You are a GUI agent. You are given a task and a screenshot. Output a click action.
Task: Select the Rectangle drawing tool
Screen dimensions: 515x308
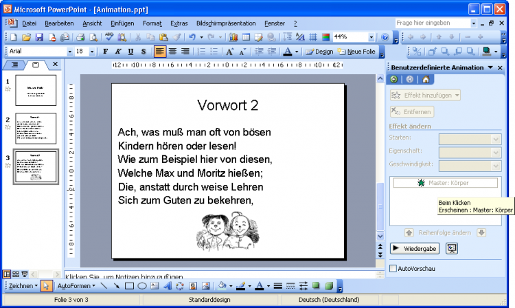(128, 285)
